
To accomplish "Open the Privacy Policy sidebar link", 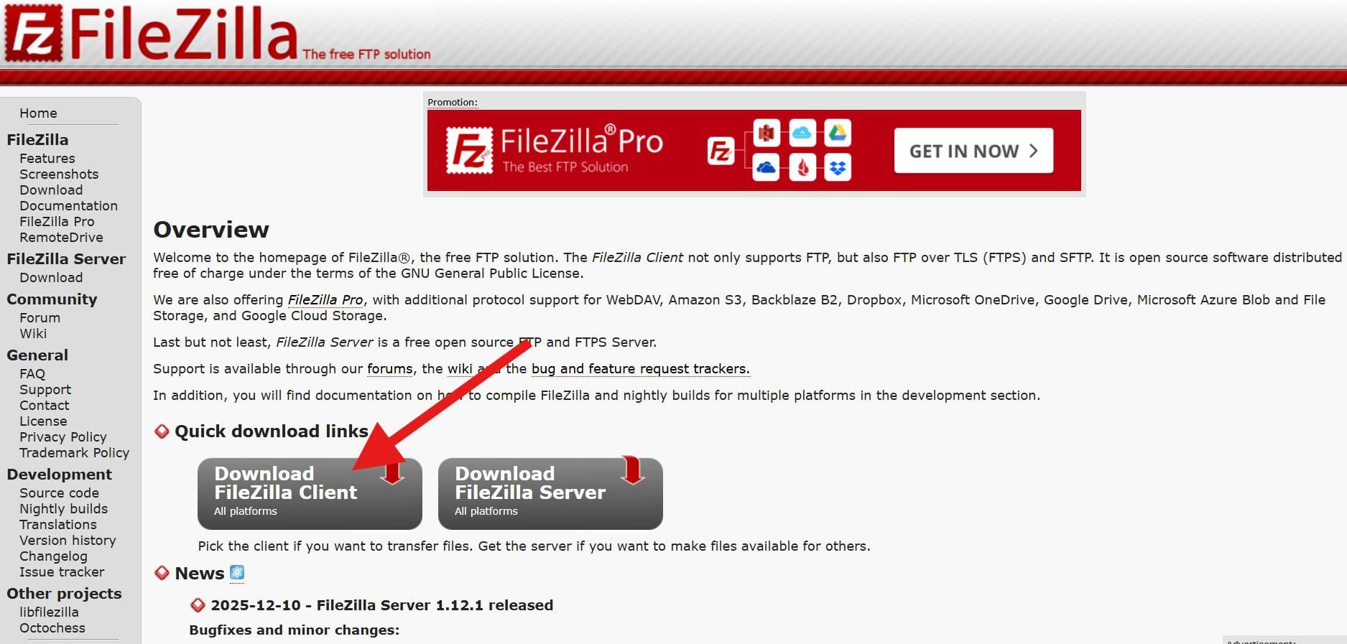I will 63,437.
